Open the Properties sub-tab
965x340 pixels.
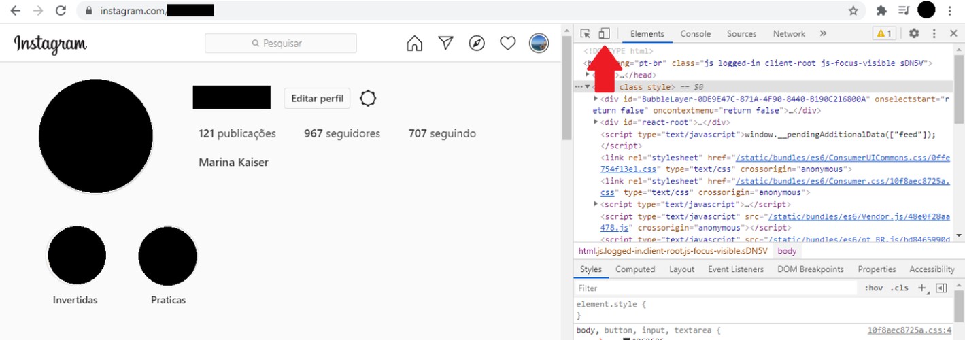coord(877,269)
